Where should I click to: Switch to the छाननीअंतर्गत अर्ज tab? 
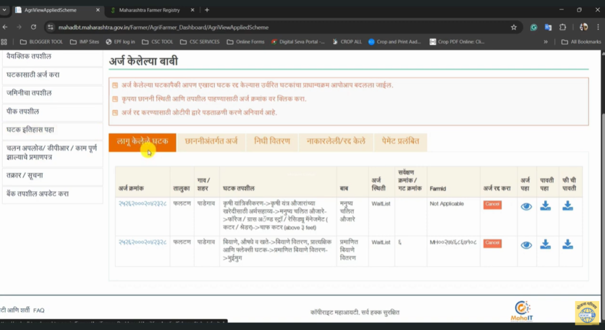pyautogui.click(x=211, y=141)
